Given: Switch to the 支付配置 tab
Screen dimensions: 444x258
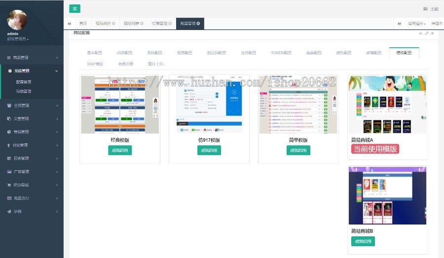Looking at the screenshot, I should [x=249, y=53].
